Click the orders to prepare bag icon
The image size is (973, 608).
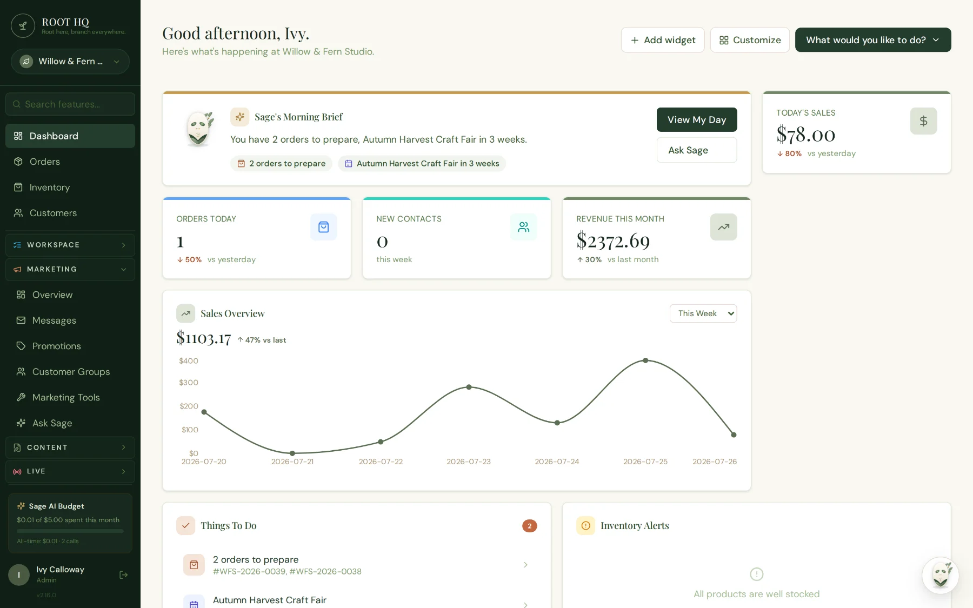pyautogui.click(x=194, y=565)
